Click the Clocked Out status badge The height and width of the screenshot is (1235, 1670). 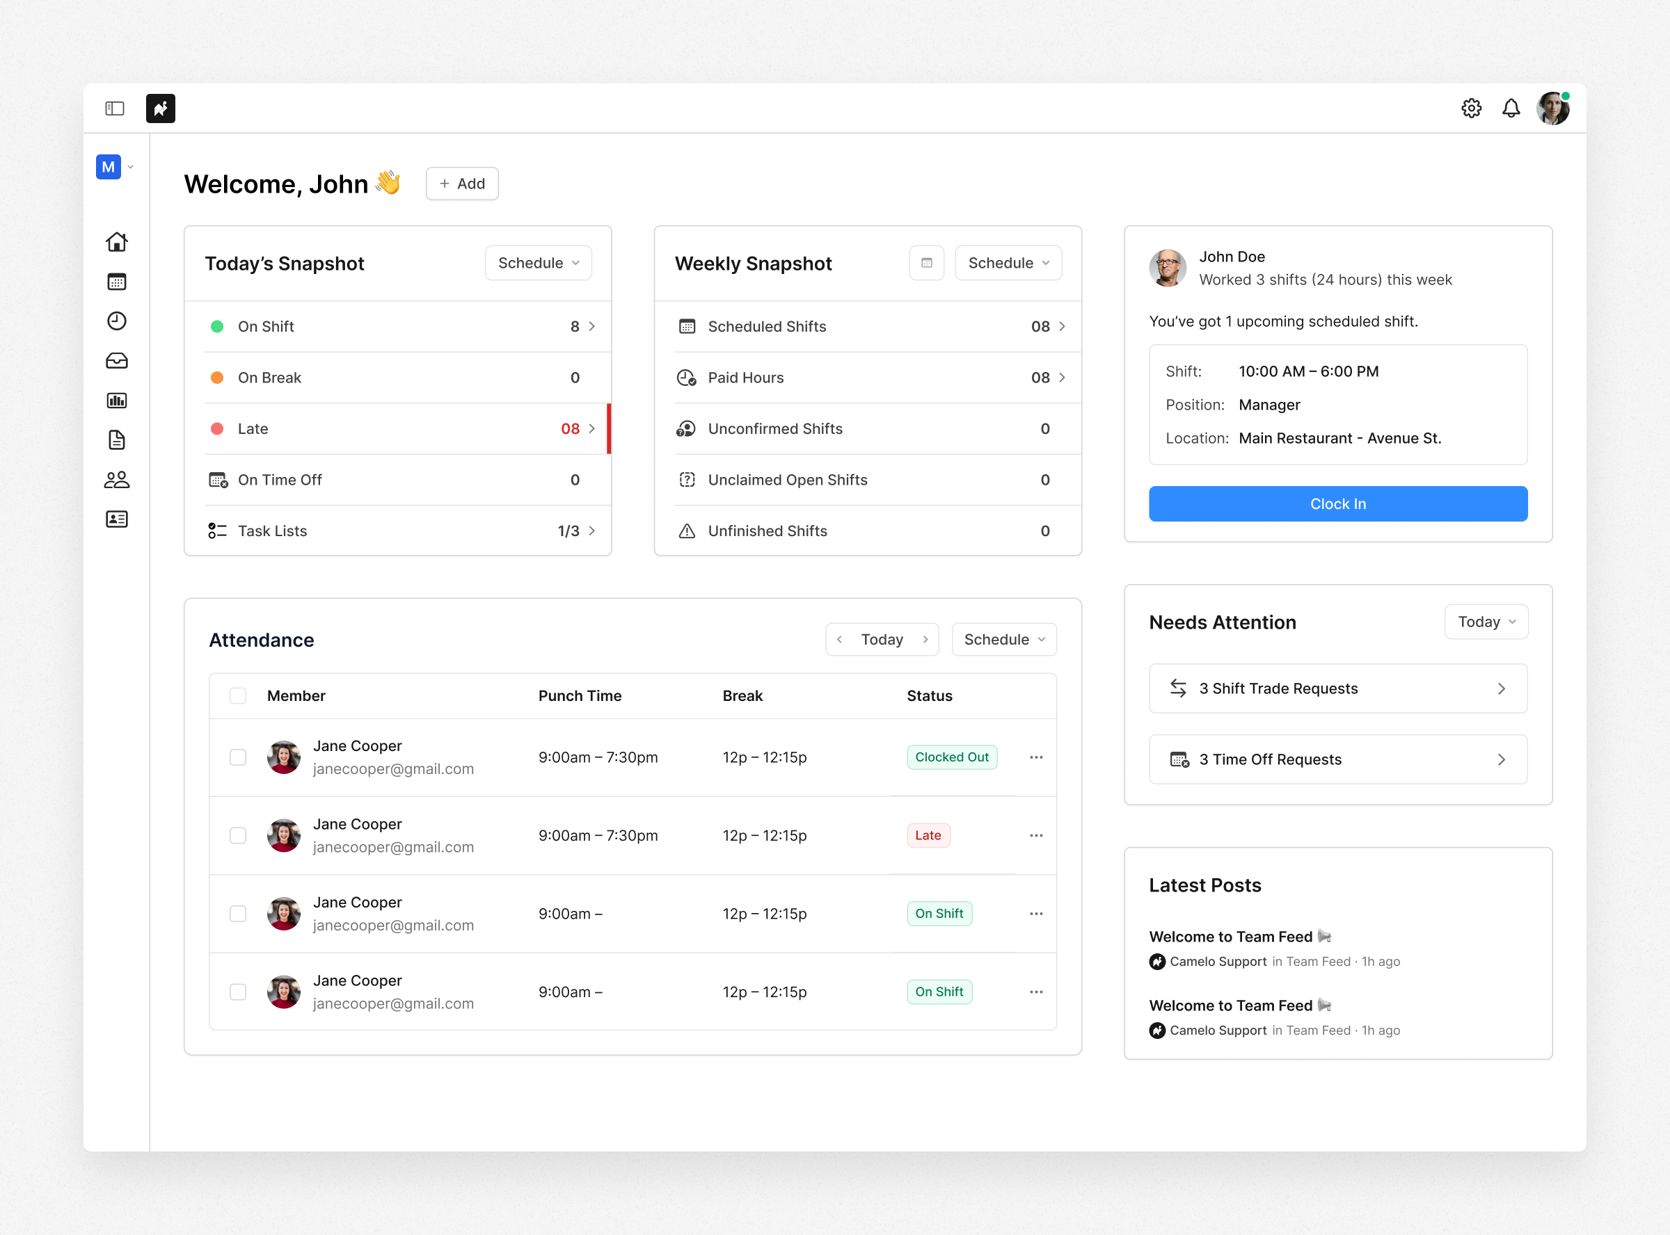[x=951, y=757]
